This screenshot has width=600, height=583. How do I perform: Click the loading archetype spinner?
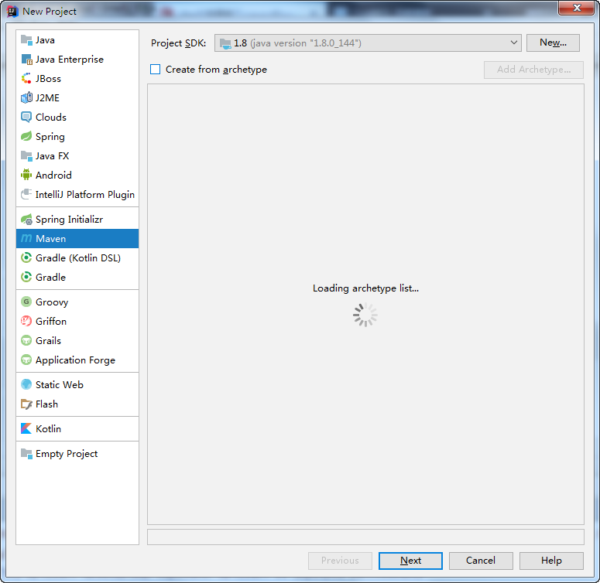coord(365,315)
